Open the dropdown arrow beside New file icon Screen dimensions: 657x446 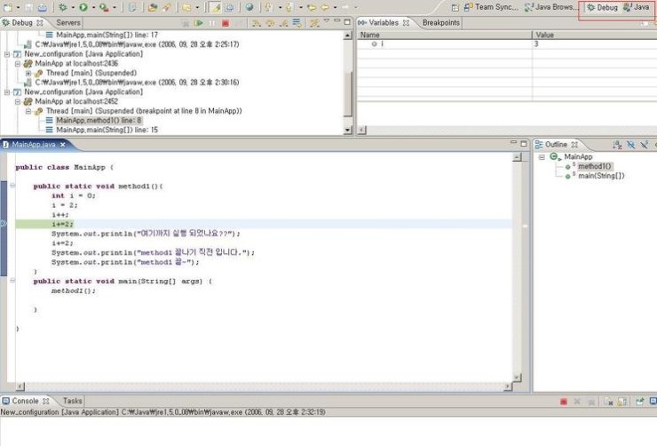click(18, 7)
